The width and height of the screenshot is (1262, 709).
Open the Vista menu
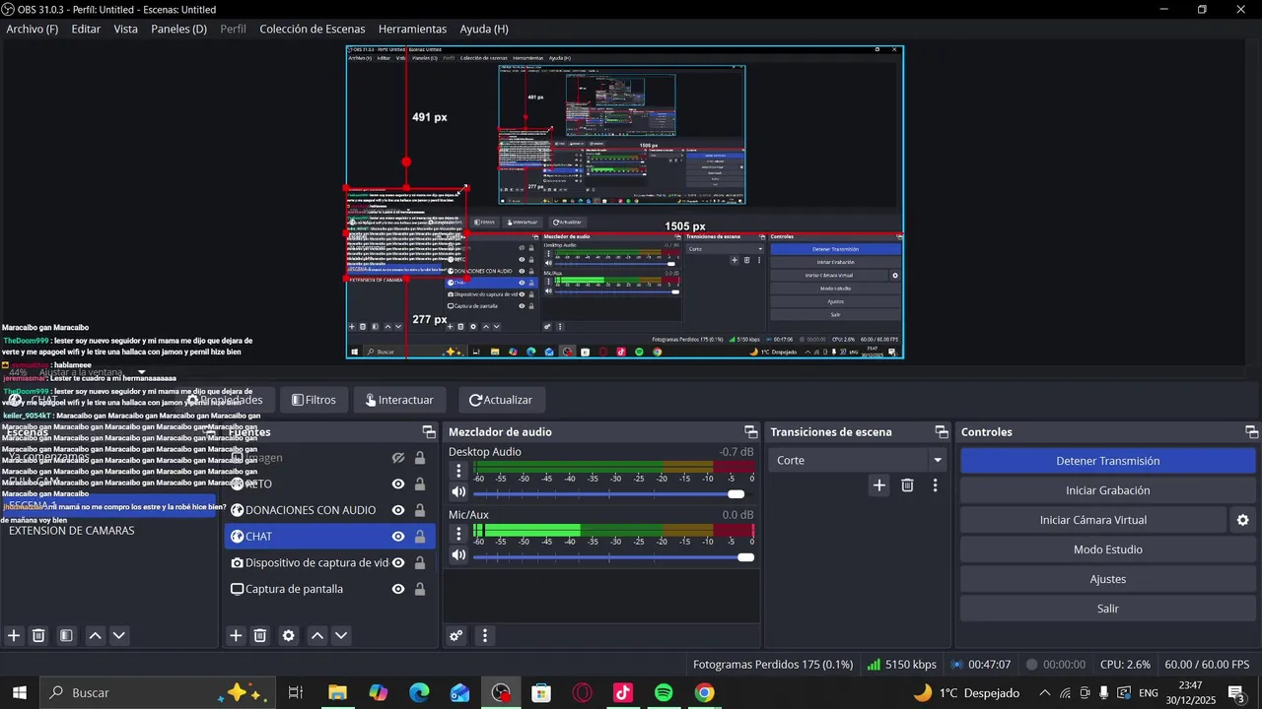126,29
